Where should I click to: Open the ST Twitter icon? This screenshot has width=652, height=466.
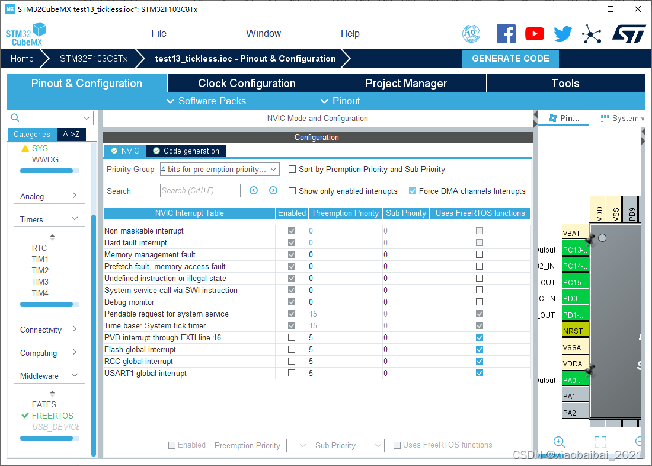[563, 34]
